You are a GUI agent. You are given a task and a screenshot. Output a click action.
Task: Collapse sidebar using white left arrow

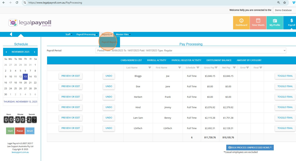pos(11,34)
